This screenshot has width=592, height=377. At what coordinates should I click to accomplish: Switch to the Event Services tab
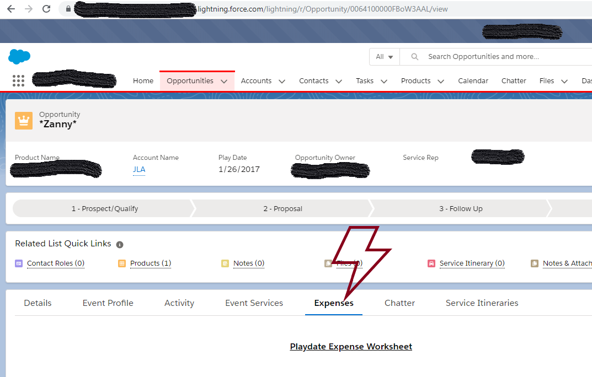click(x=254, y=303)
